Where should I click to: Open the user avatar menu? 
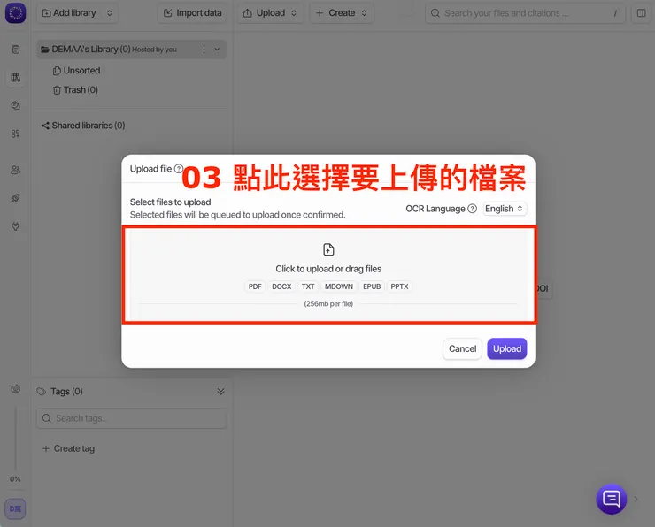15,508
